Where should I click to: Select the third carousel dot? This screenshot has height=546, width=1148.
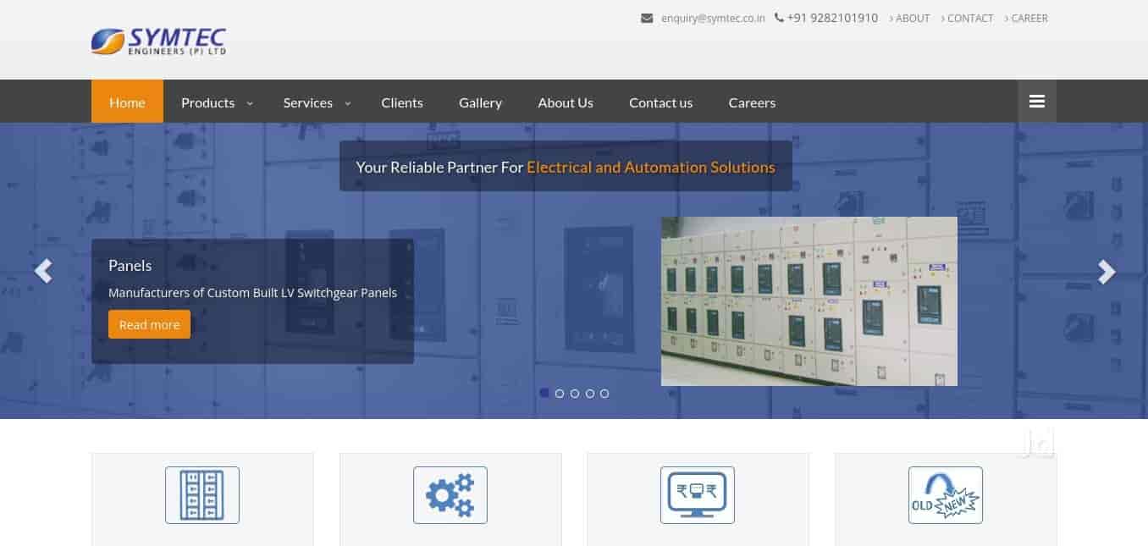click(575, 394)
